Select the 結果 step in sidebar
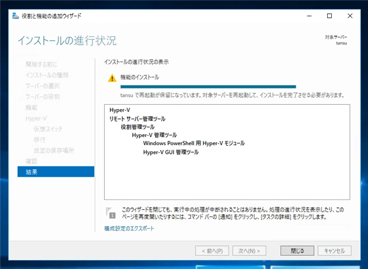 click(x=56, y=172)
